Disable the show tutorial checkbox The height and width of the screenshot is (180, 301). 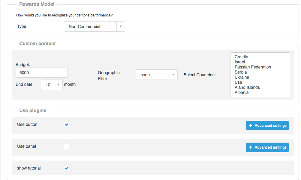pyautogui.click(x=67, y=168)
